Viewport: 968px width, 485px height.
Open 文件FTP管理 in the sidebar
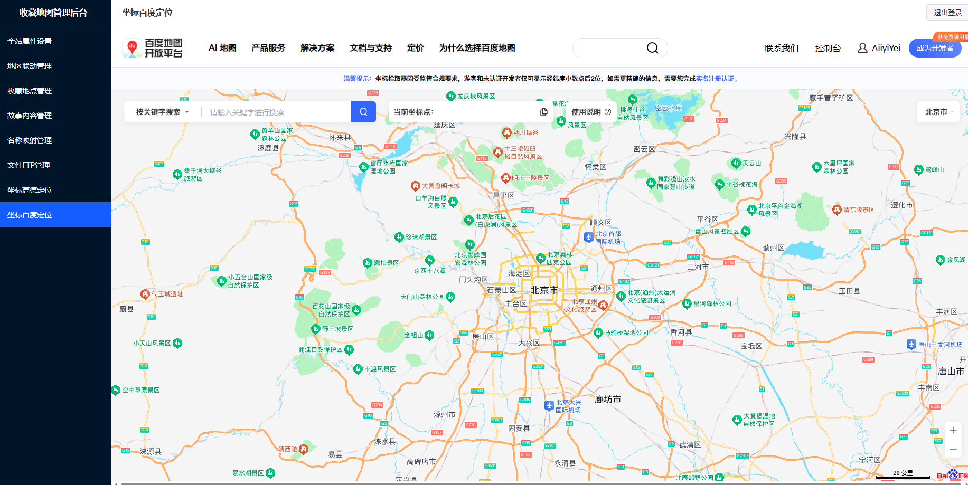55,165
